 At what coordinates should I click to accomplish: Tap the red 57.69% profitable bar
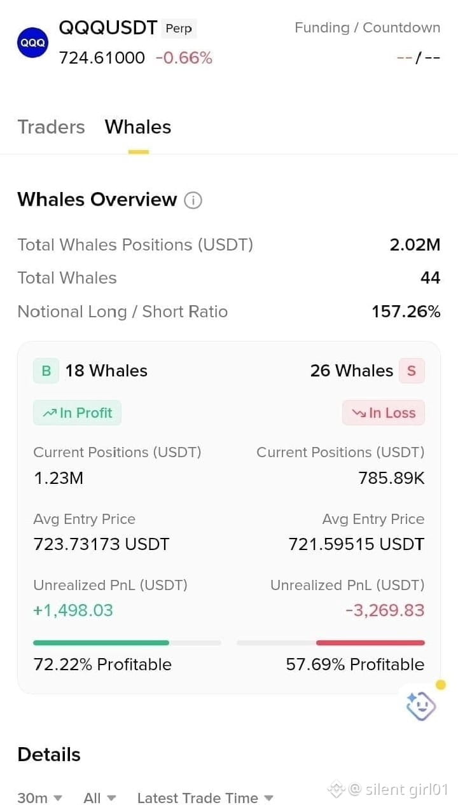point(370,643)
